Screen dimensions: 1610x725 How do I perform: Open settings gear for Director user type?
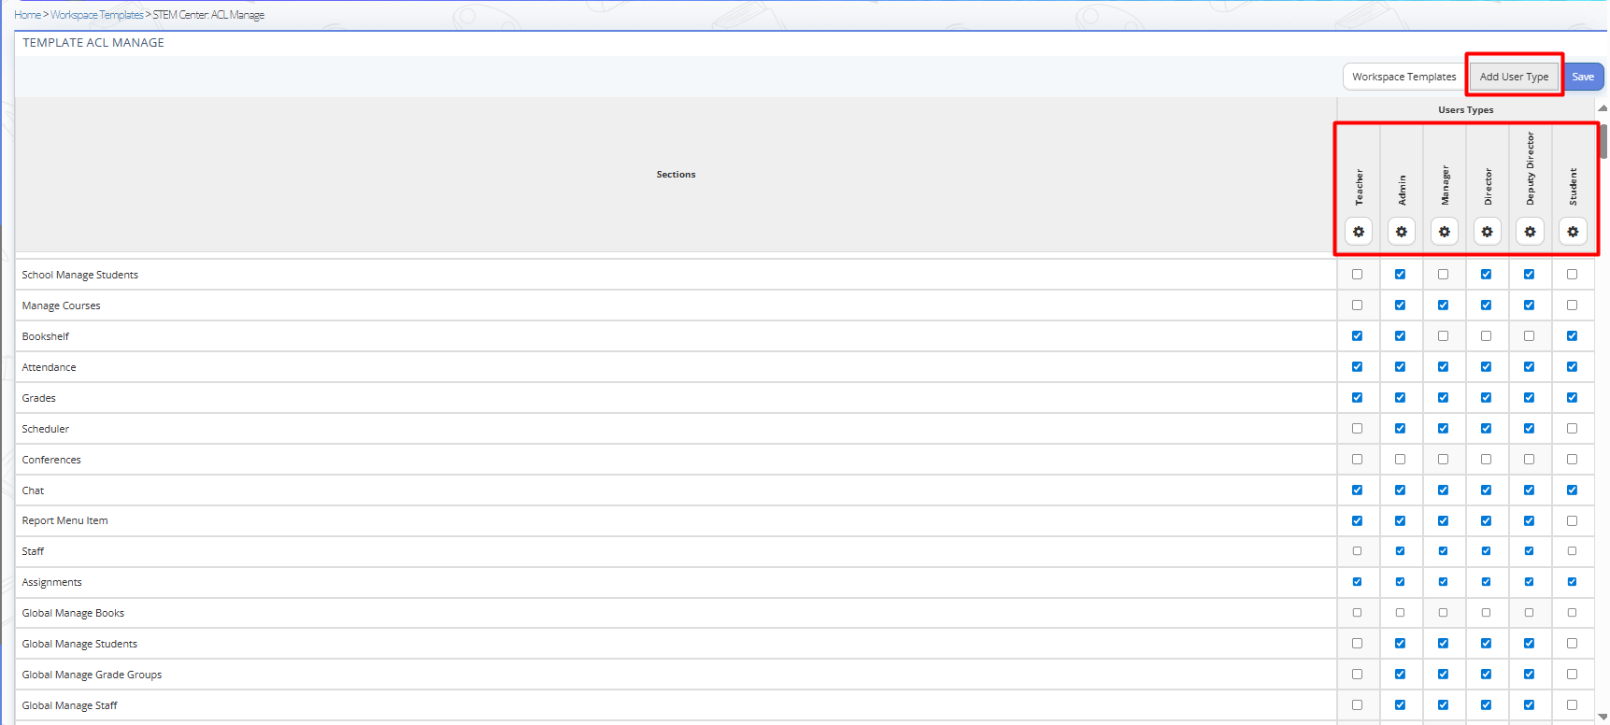tap(1487, 232)
